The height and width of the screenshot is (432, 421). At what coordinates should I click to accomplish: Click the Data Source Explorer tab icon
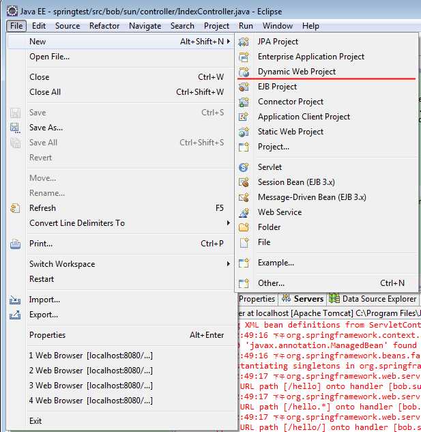[x=334, y=298]
